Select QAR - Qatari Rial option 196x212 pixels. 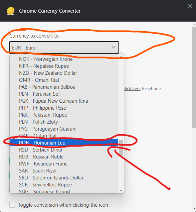tap(64, 136)
